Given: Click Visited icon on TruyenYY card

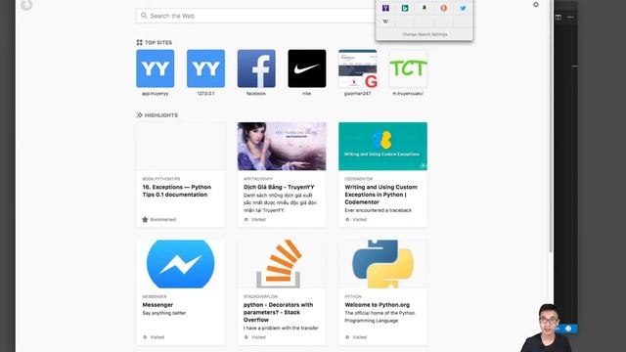Looking at the screenshot, I should [246, 219].
